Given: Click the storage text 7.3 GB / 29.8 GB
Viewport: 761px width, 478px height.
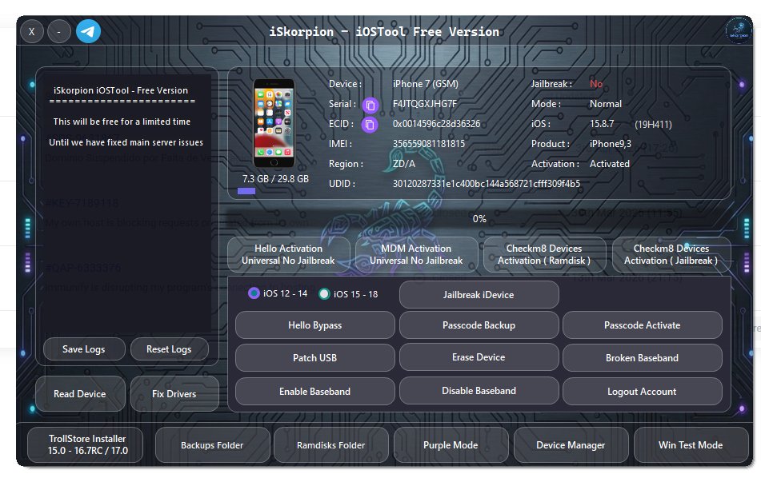Looking at the screenshot, I should pos(275,179).
